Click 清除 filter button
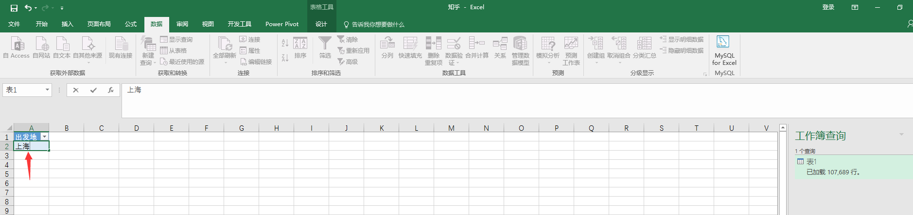 tap(348, 39)
